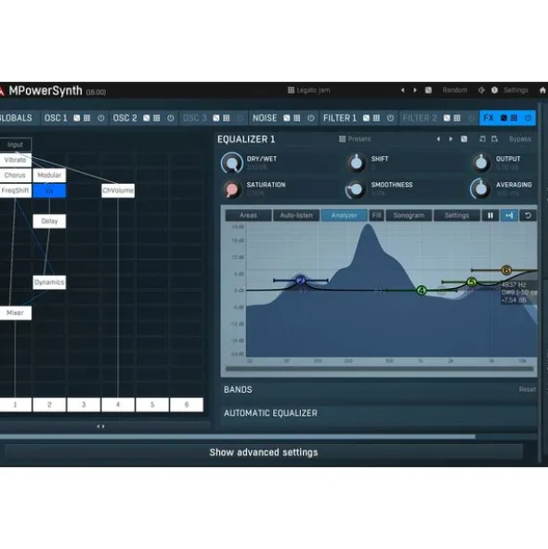Open the OSC 3 presets grid icon
The image size is (548, 549).
click(227, 118)
